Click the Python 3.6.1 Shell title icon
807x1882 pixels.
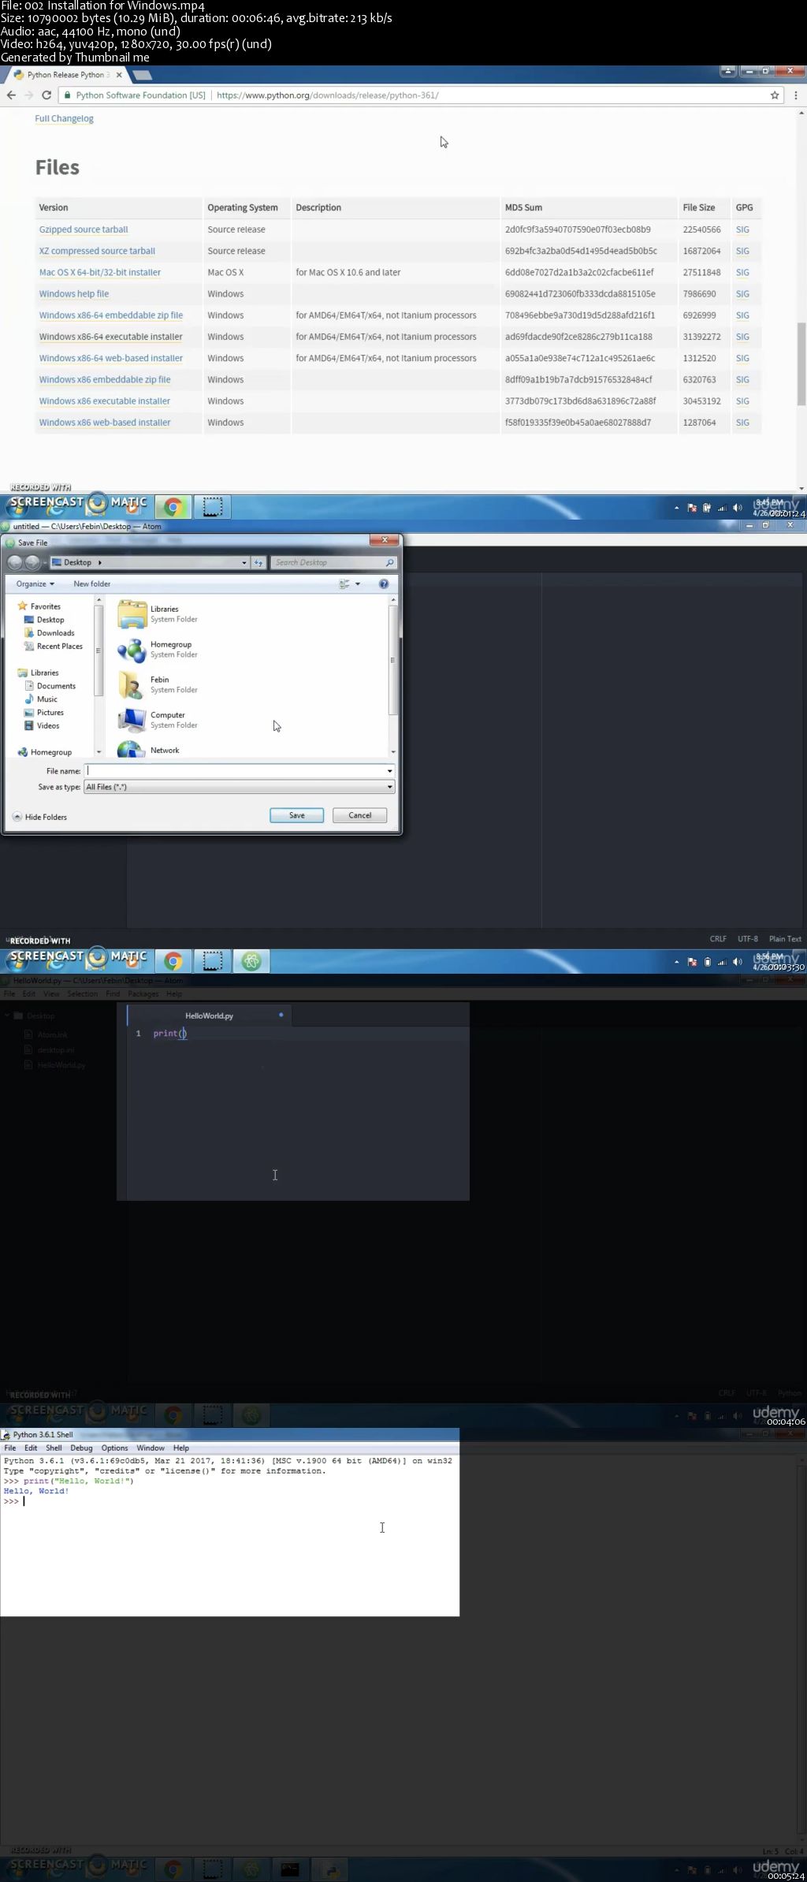point(6,1434)
